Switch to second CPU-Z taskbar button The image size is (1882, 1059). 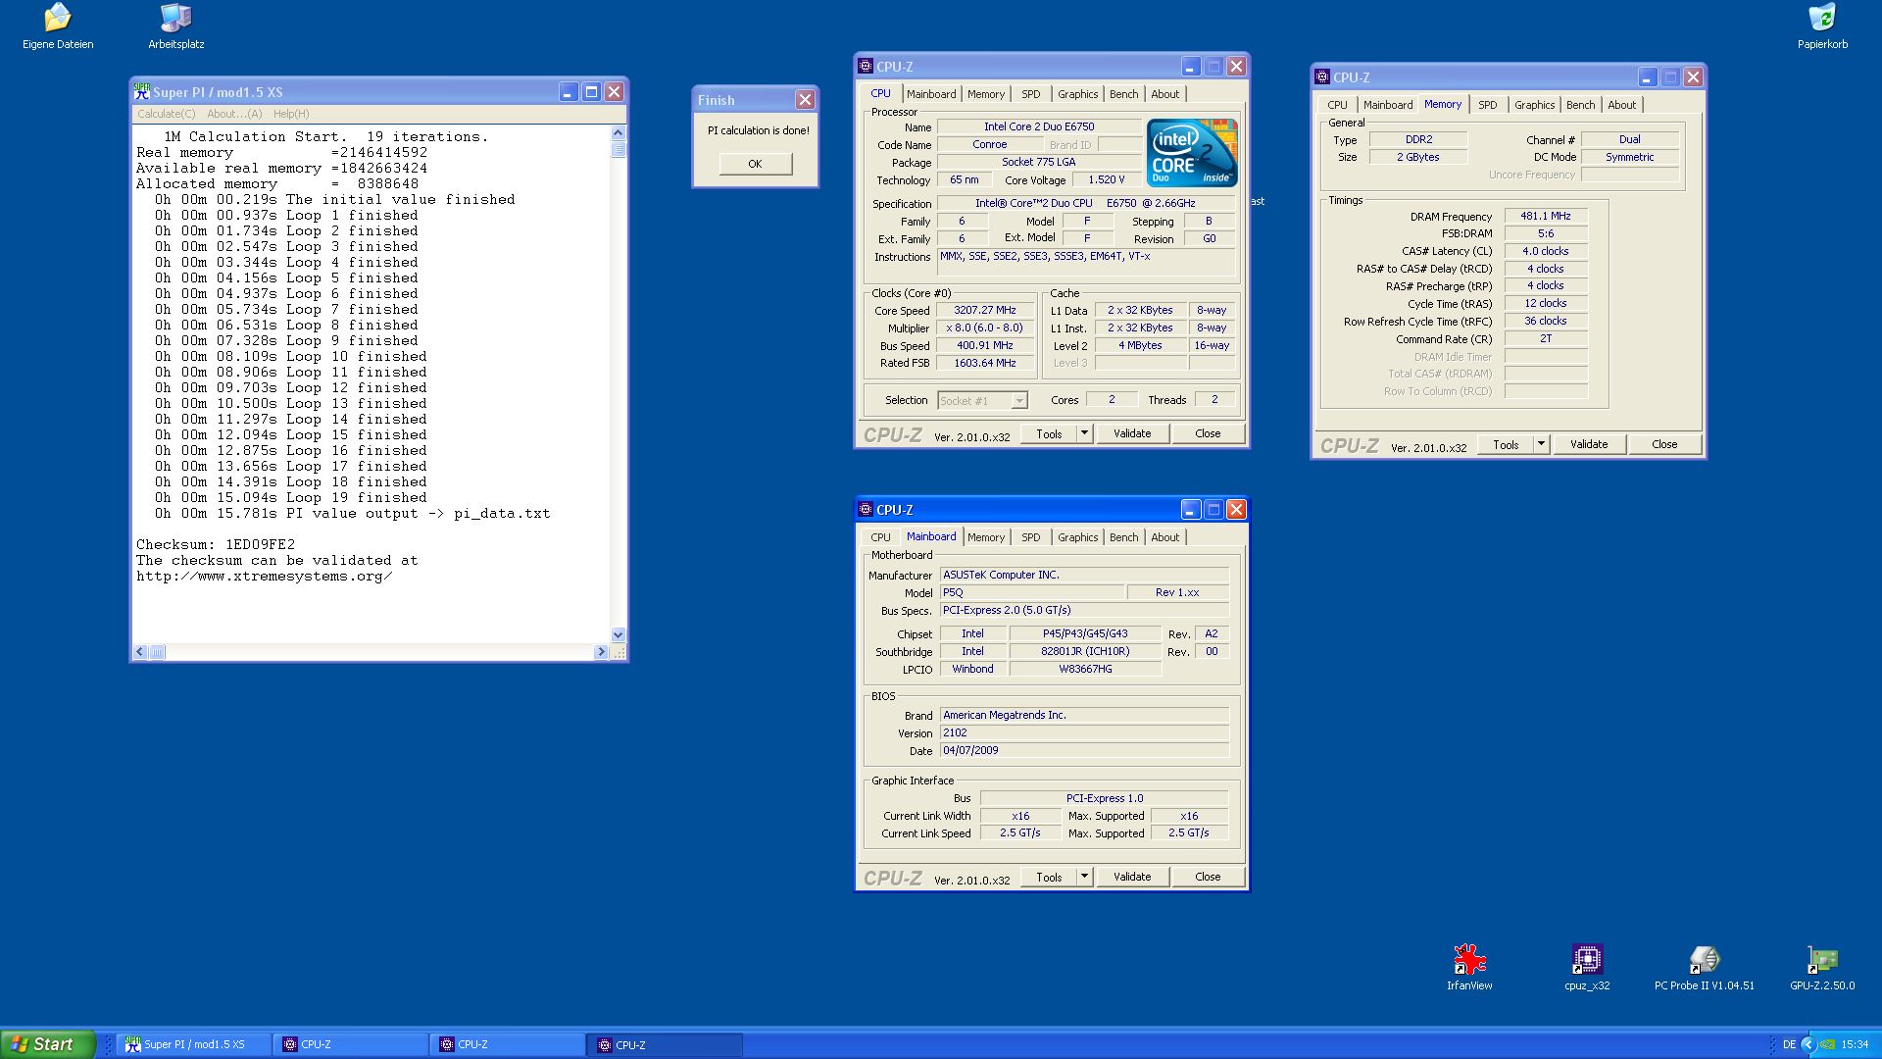[x=510, y=1044]
